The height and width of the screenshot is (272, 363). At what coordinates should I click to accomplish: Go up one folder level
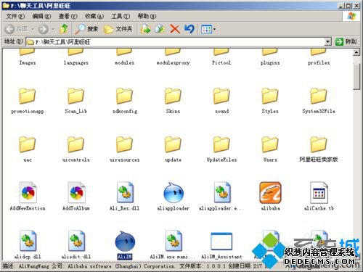tap(64, 29)
